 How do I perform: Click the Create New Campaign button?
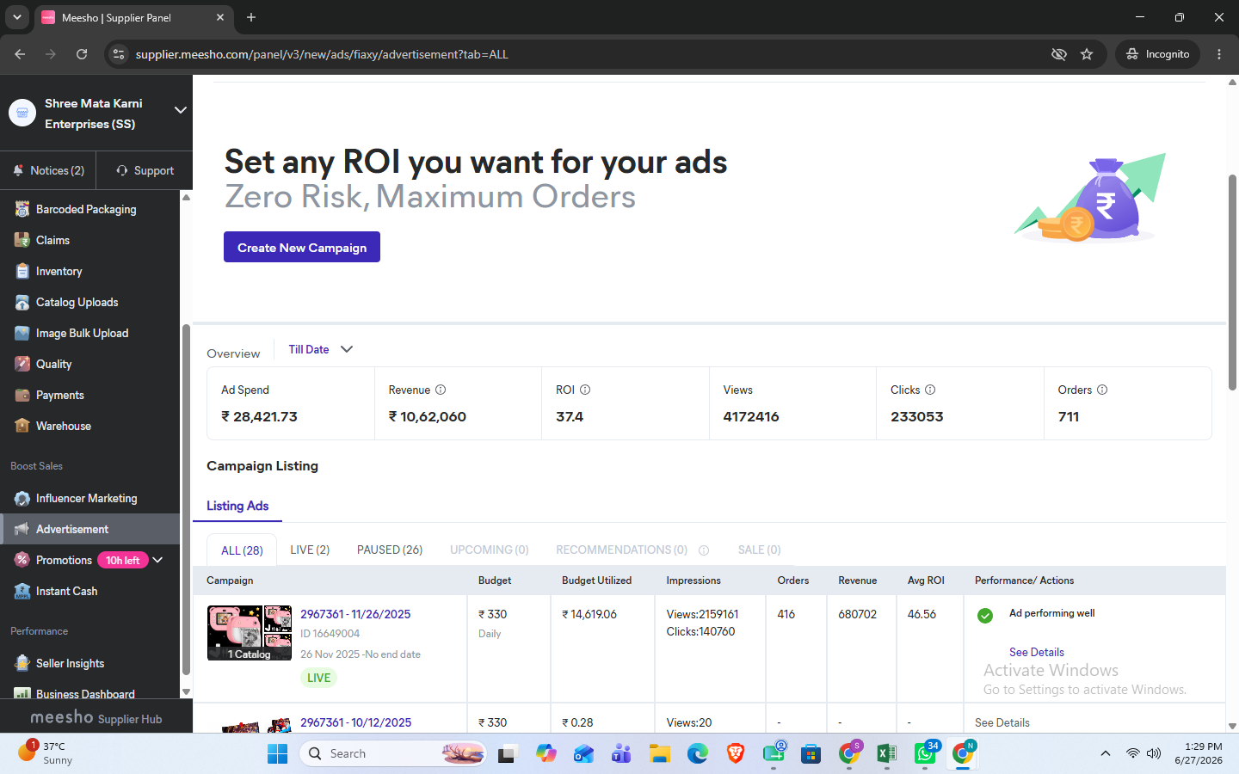point(302,247)
